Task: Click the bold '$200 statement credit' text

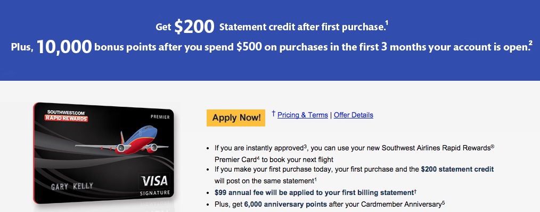Action: click(x=457, y=169)
